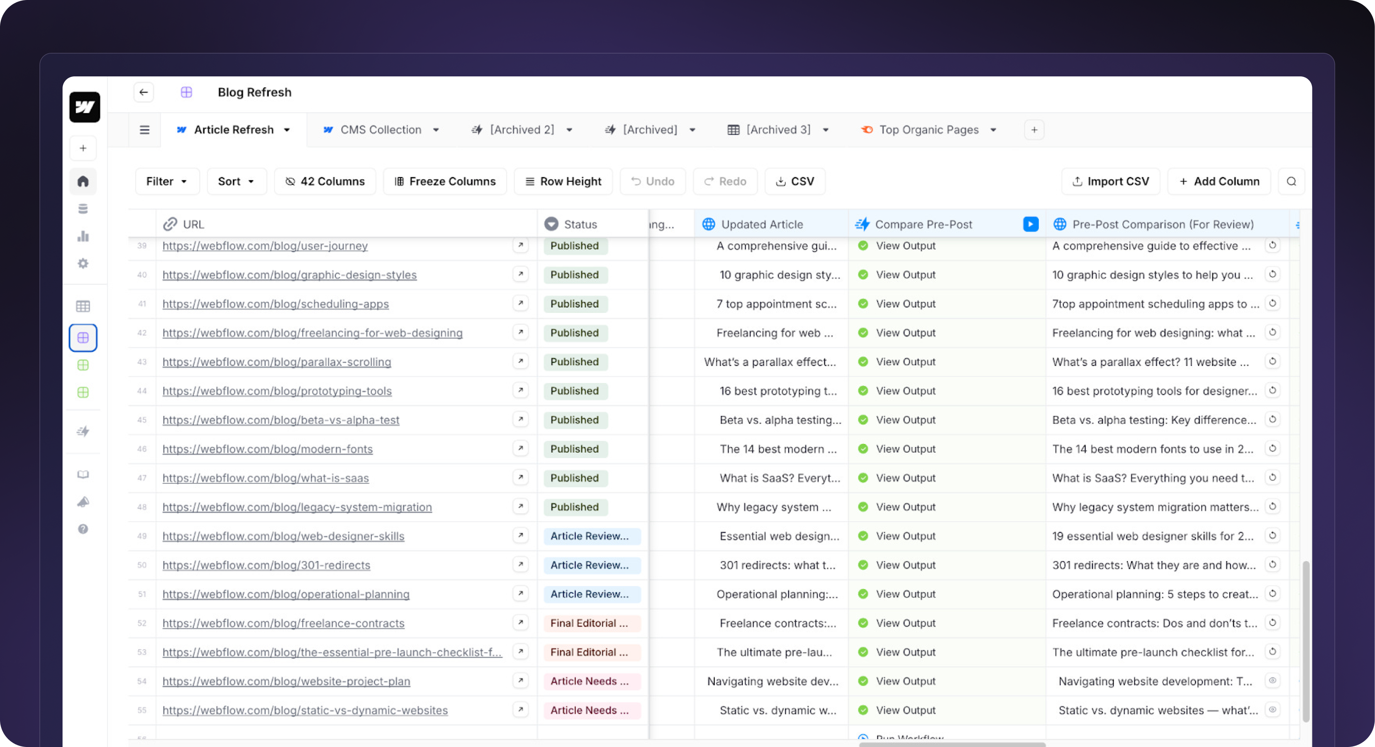The image size is (1375, 747).
Task: Click the Final Editorial status tag for freelance-contracts
Action: click(x=592, y=623)
